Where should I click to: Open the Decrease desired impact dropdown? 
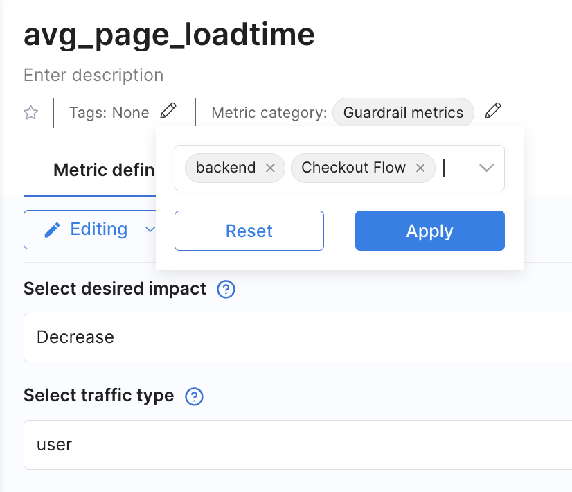tap(298, 337)
